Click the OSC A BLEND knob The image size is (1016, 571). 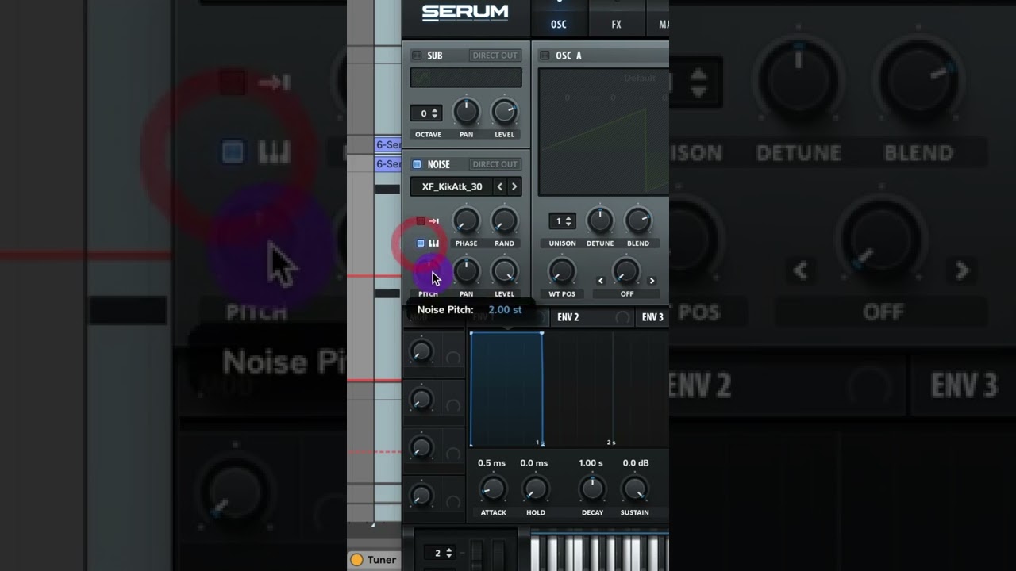click(x=638, y=221)
